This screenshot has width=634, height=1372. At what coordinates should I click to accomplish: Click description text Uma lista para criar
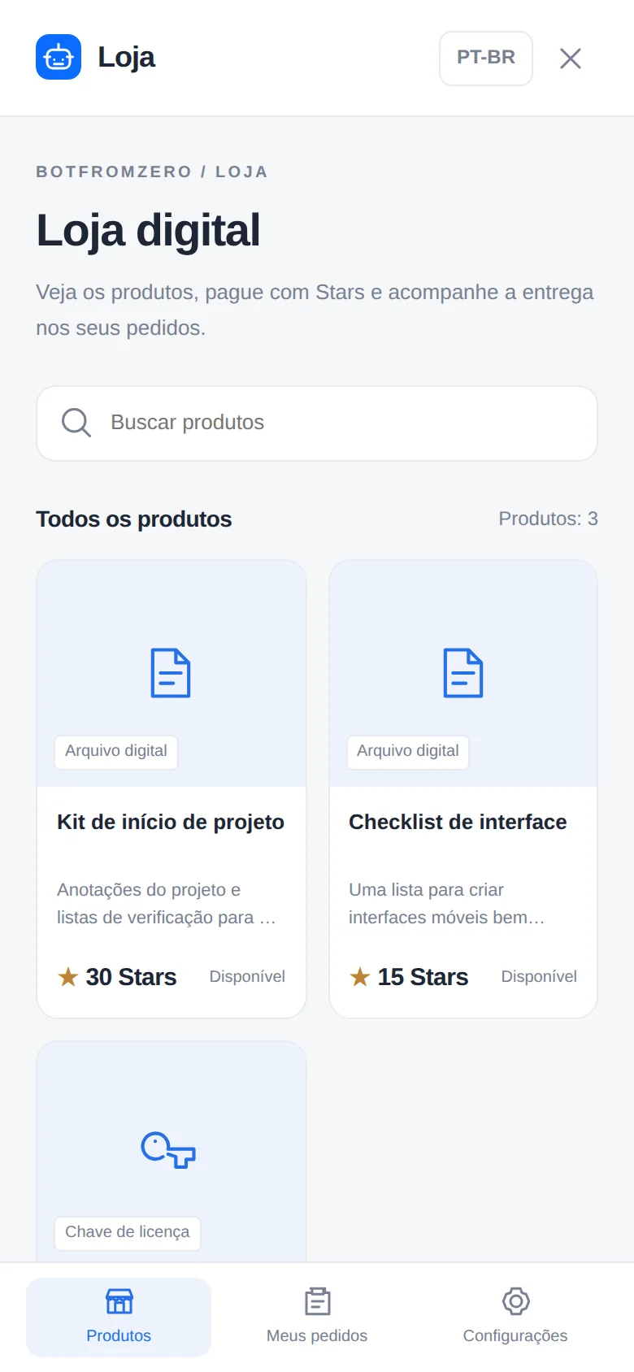[446, 904]
